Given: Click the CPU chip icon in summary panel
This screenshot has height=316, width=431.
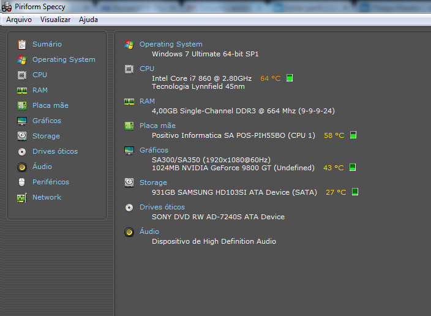Looking at the screenshot, I should 129,69.
